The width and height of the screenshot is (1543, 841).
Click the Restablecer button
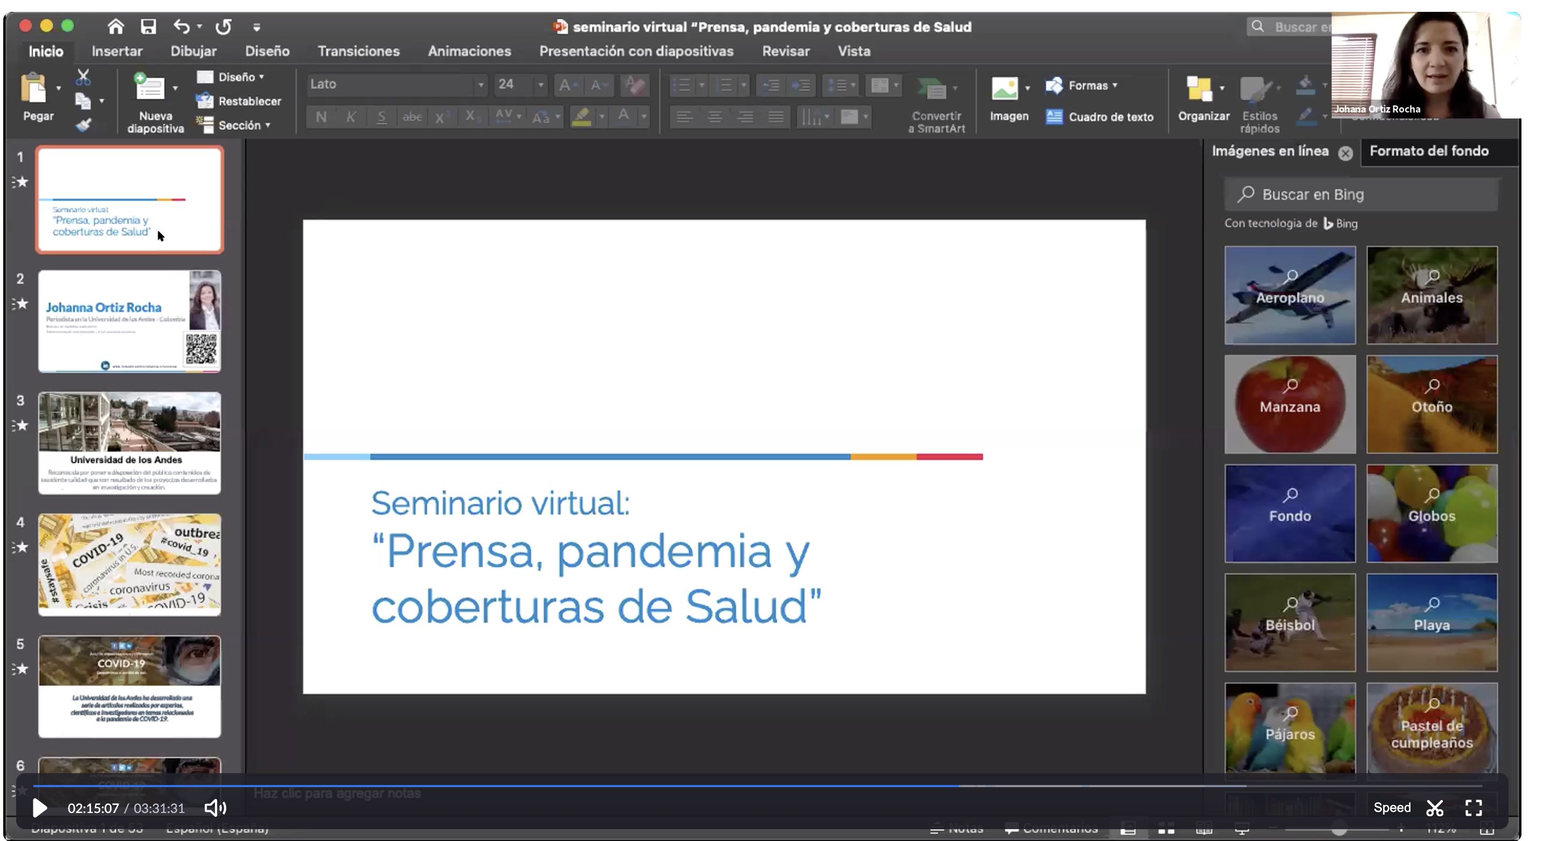click(238, 101)
